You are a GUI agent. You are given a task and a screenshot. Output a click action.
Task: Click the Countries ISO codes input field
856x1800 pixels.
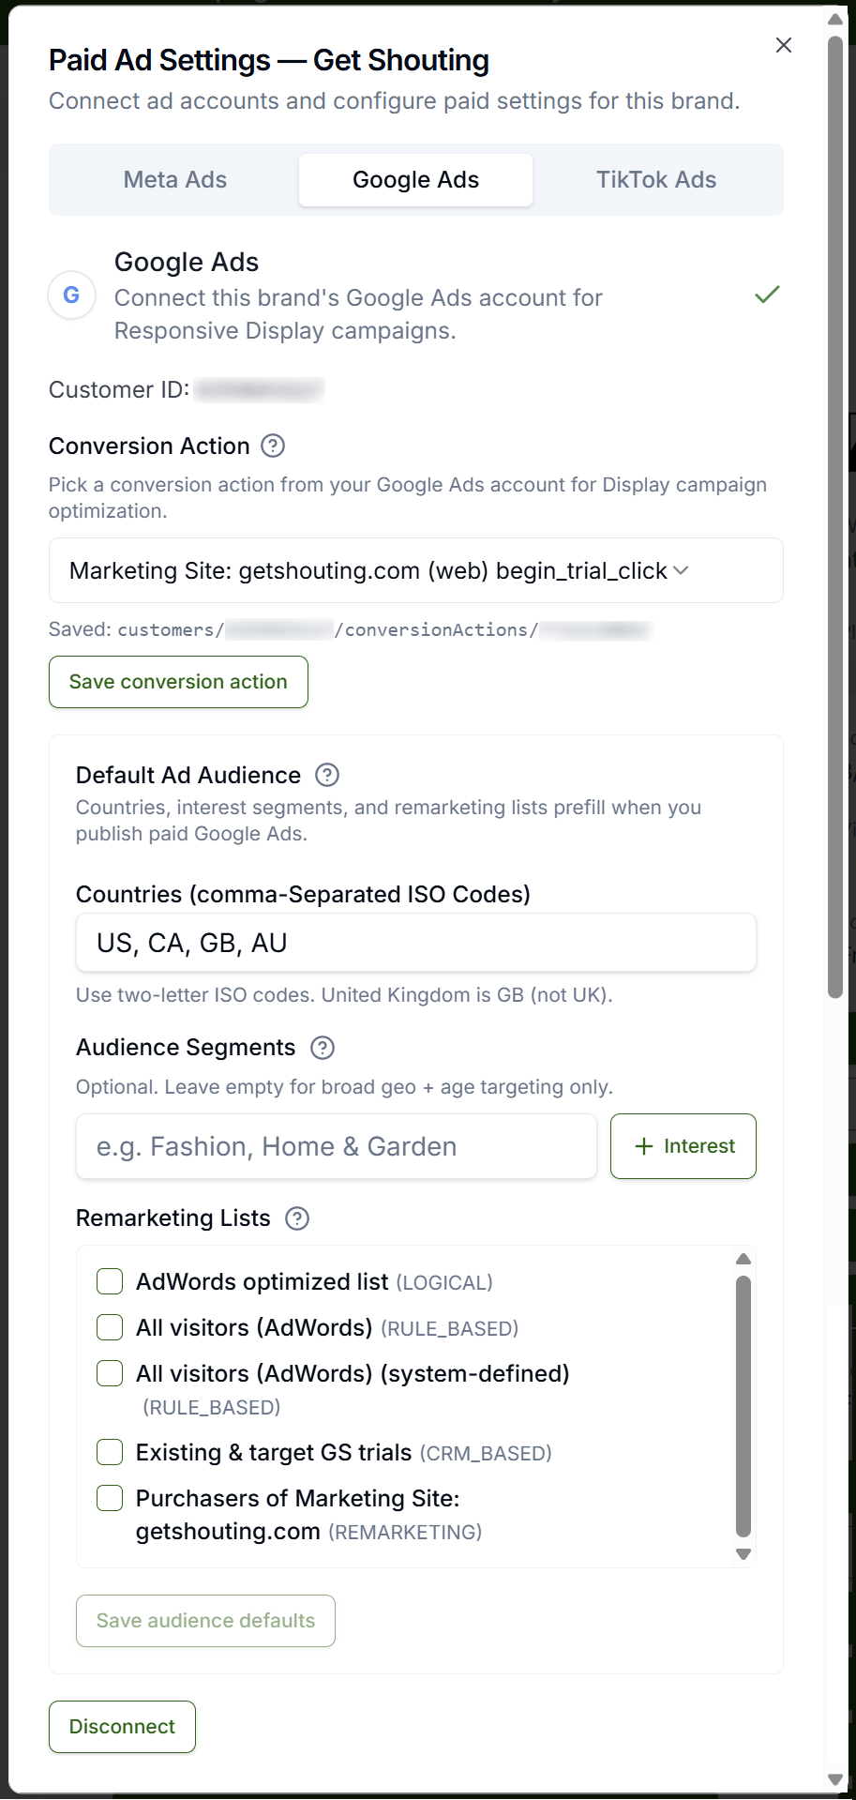point(415,943)
